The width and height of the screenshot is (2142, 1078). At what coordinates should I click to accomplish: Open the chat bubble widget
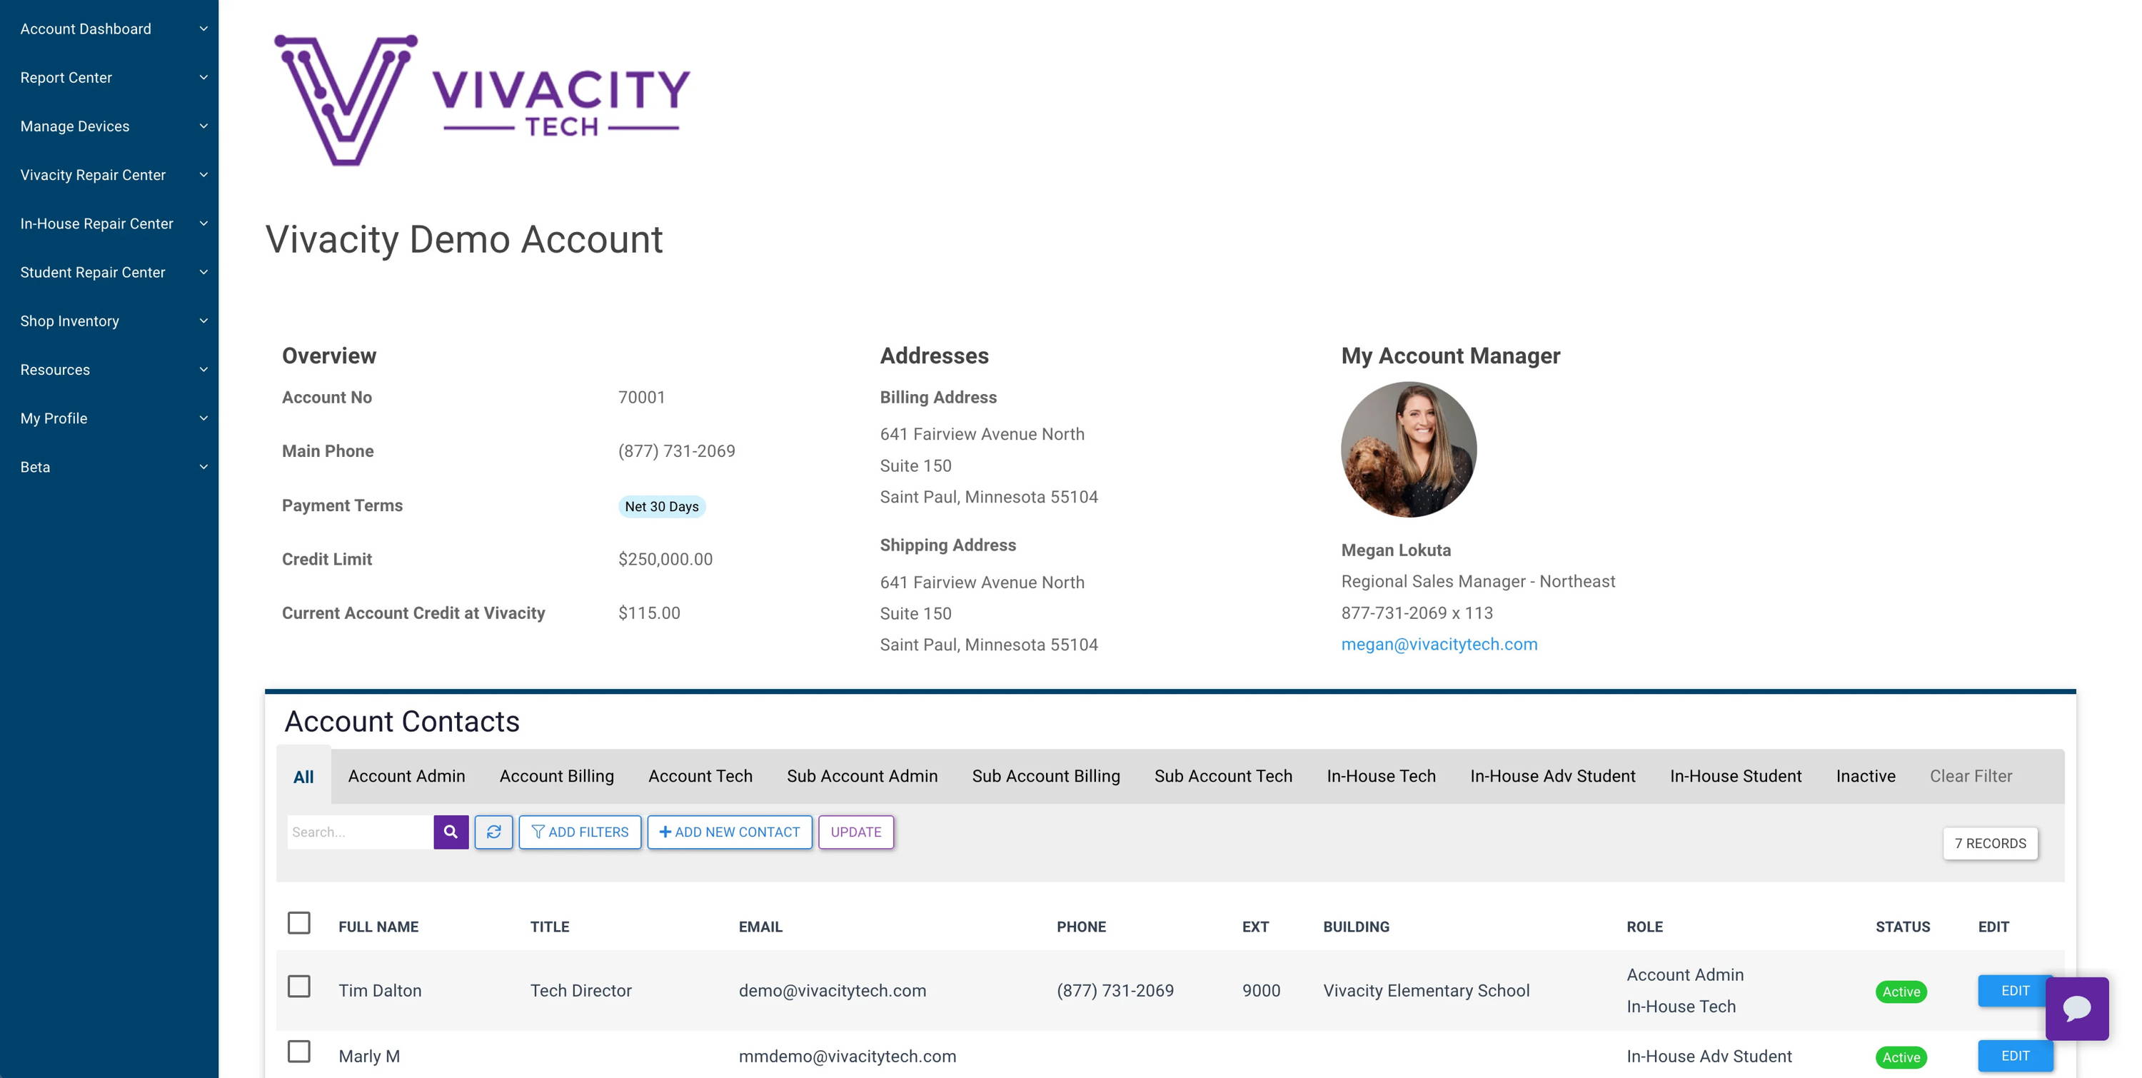pyautogui.click(x=2076, y=1008)
